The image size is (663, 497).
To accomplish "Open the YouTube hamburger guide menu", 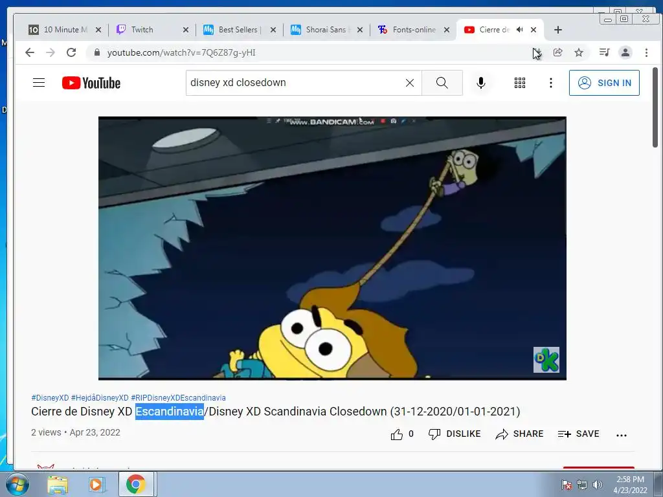I will (x=39, y=82).
